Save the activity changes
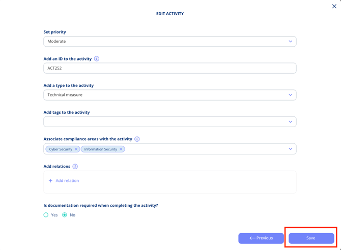The width and height of the screenshot is (341, 250). (311, 238)
